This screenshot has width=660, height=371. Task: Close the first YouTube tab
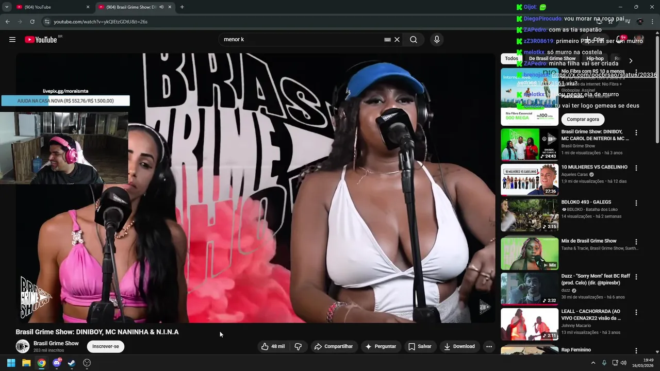pos(88,7)
